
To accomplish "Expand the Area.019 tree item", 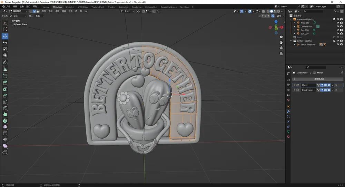I will click(295, 23).
